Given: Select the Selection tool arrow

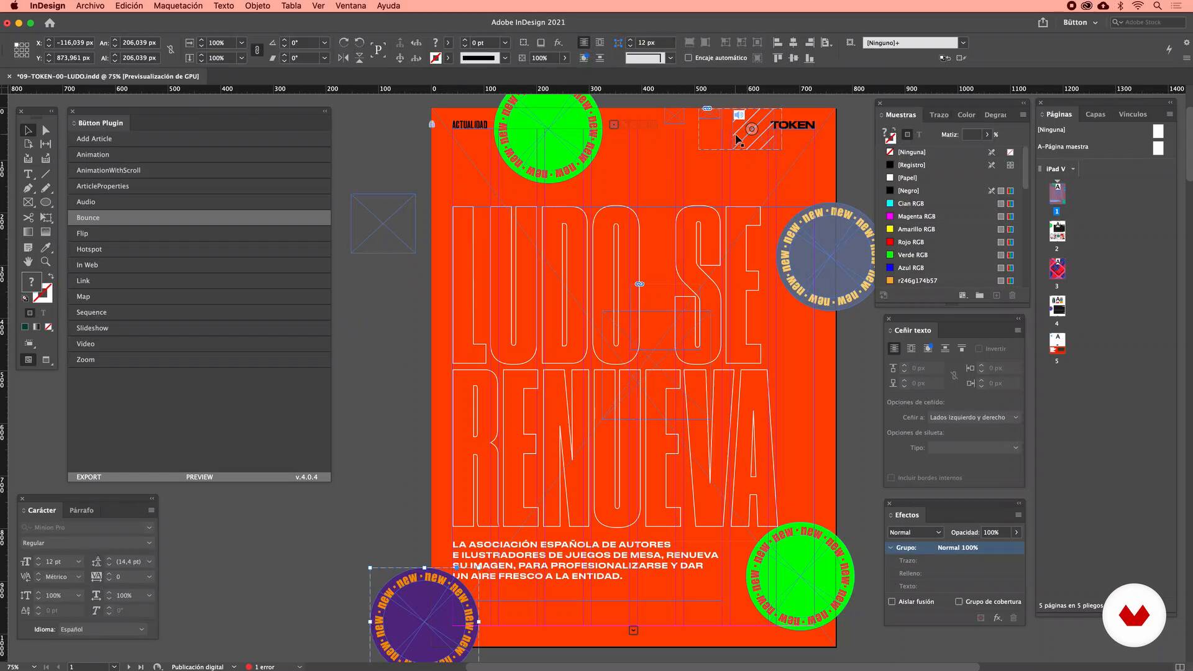Looking at the screenshot, I should [28, 130].
